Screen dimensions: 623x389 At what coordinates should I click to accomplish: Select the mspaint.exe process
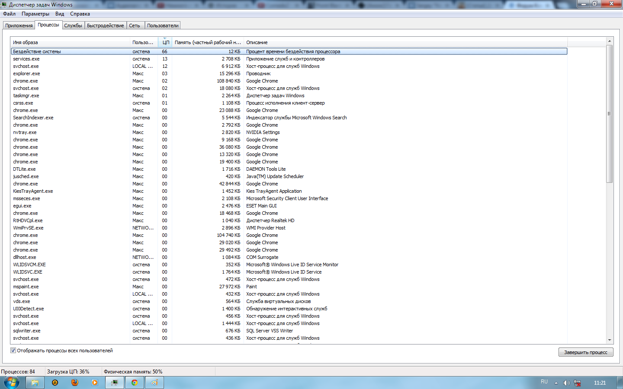[289, 287]
